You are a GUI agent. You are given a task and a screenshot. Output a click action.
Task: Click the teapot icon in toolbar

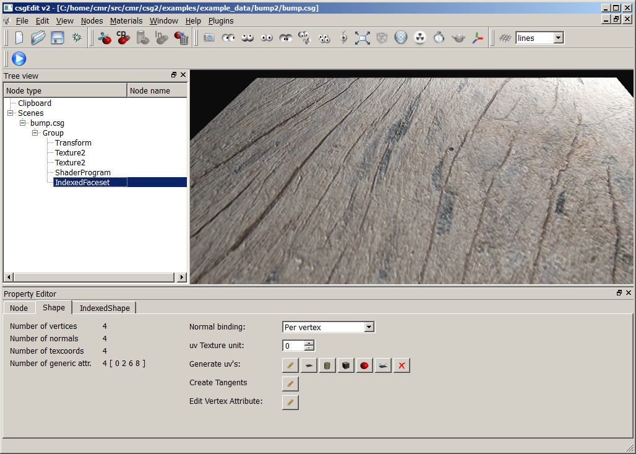click(458, 38)
